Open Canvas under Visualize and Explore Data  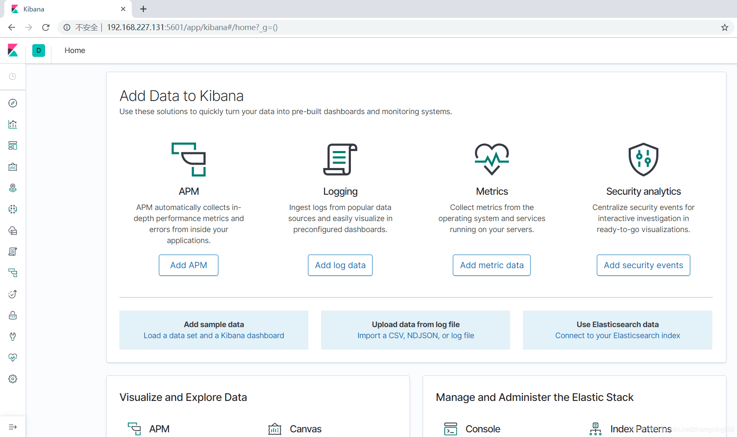coord(295,429)
